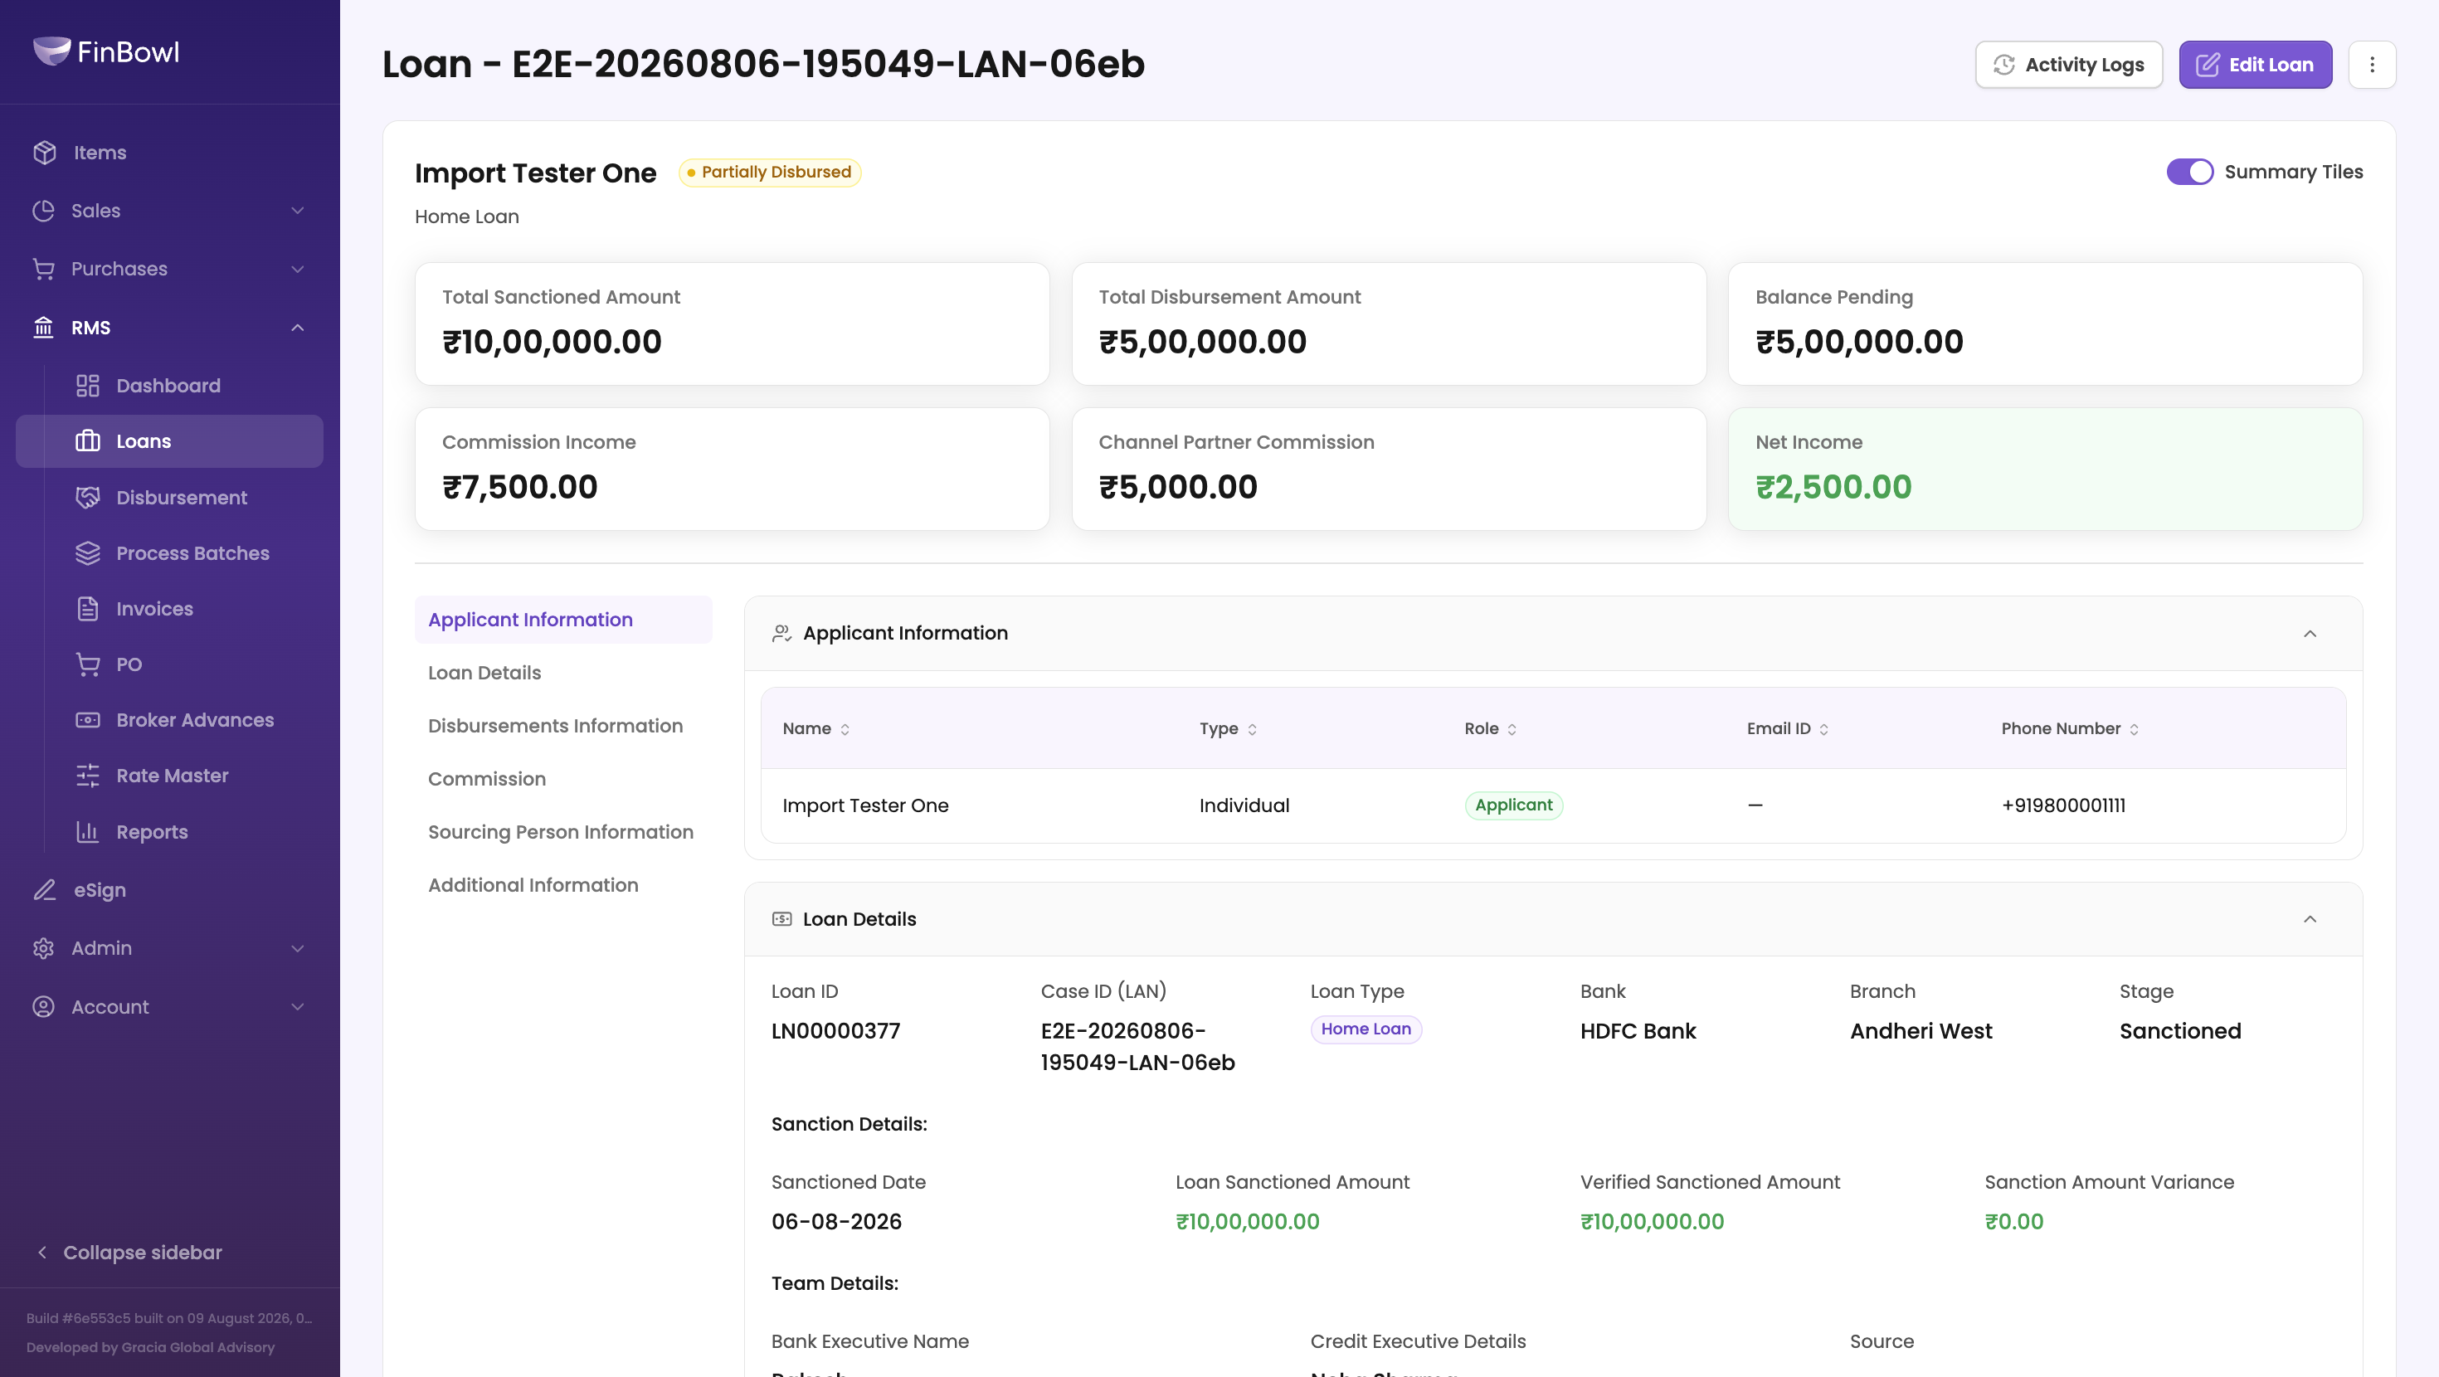The image size is (2439, 1377).
Task: Open the Disbursement menu item
Action: click(x=169, y=497)
